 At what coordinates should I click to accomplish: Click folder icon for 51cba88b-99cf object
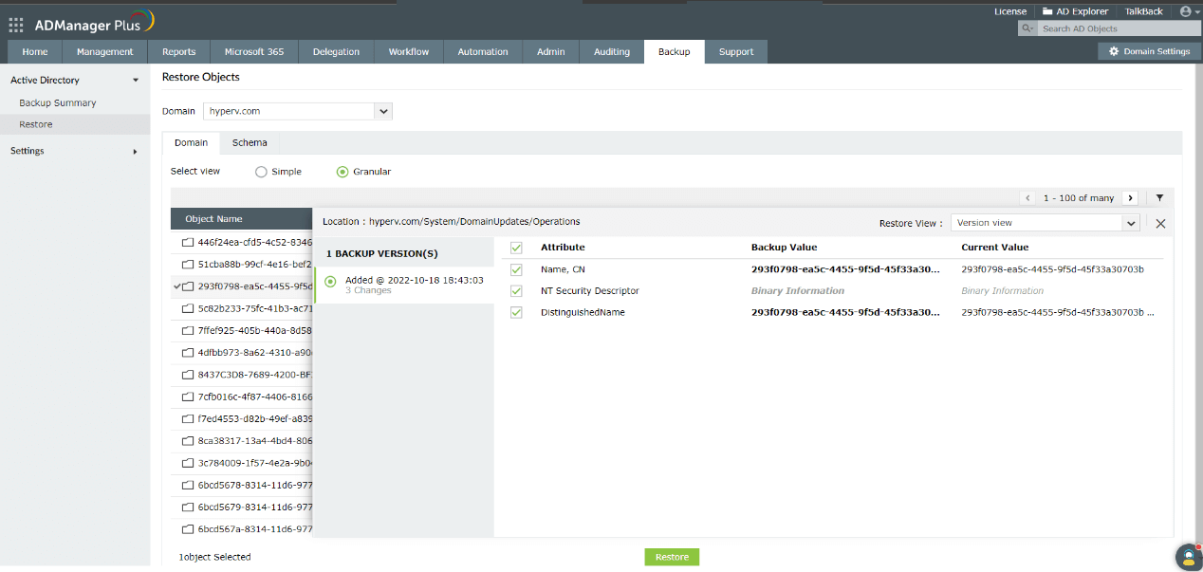[188, 265]
